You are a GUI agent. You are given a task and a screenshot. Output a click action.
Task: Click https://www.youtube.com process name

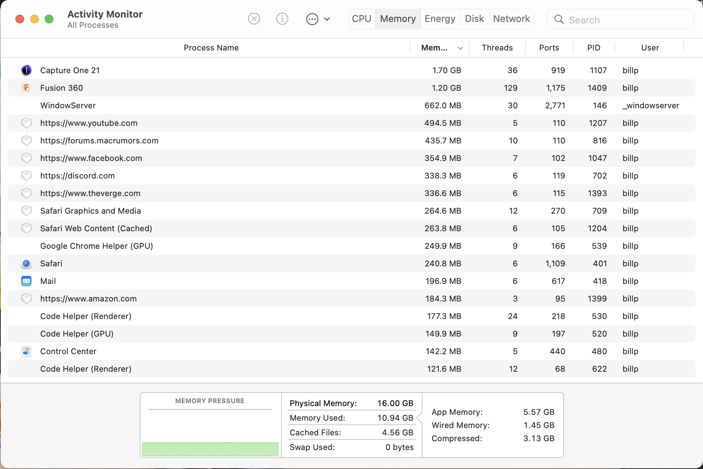[x=89, y=123]
